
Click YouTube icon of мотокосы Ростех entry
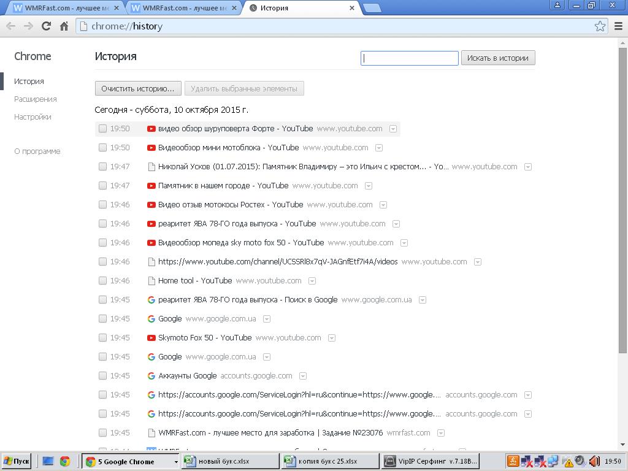[x=151, y=205]
